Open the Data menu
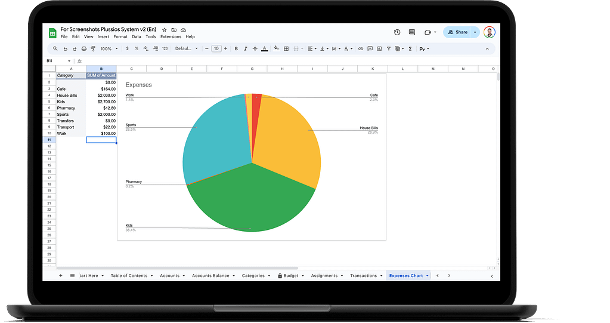 click(137, 36)
